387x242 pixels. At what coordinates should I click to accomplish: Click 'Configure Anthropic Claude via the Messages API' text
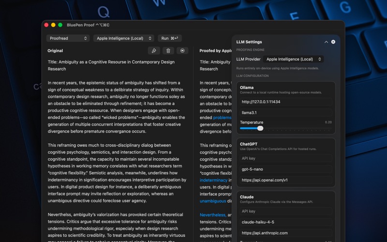pyautogui.click(x=276, y=202)
